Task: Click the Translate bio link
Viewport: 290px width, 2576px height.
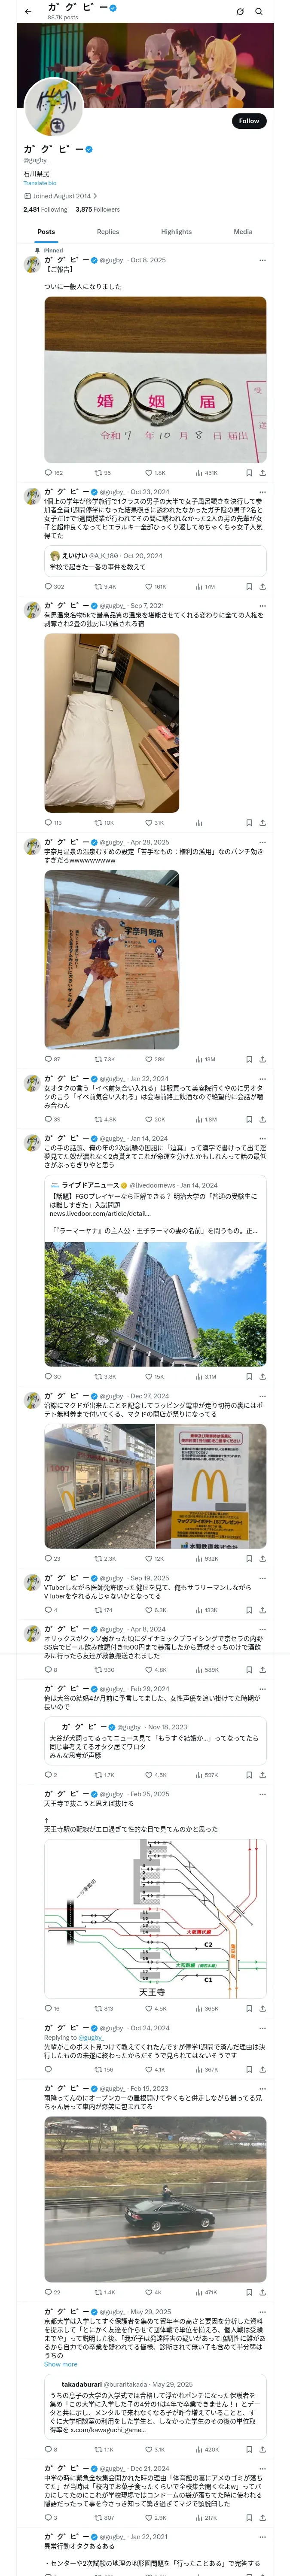Action: pyautogui.click(x=40, y=183)
